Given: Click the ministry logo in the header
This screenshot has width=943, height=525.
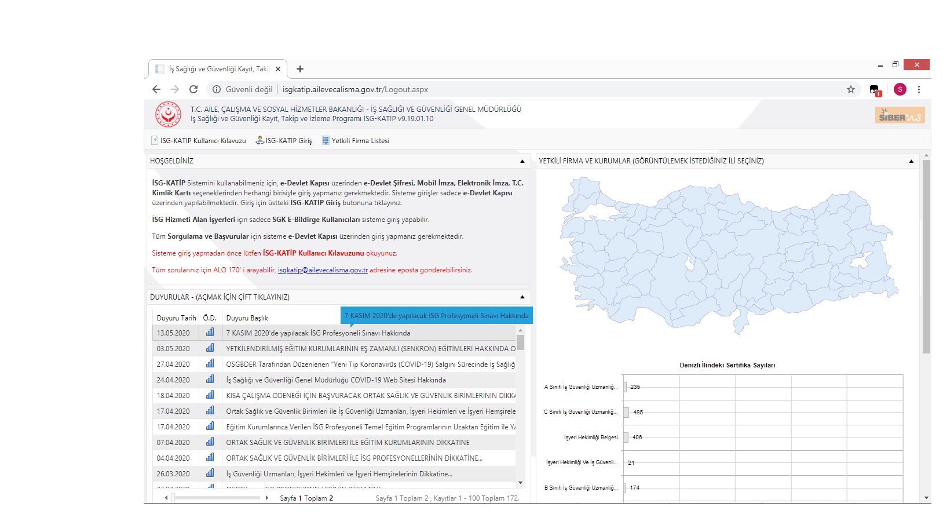Looking at the screenshot, I should coord(168,114).
